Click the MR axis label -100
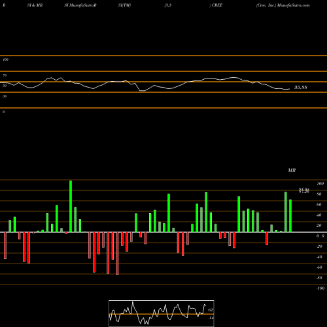This screenshot has width=327, height=327. (x=320, y=288)
